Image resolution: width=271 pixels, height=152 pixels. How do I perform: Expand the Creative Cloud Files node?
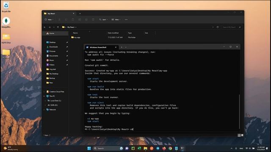coord(44,92)
